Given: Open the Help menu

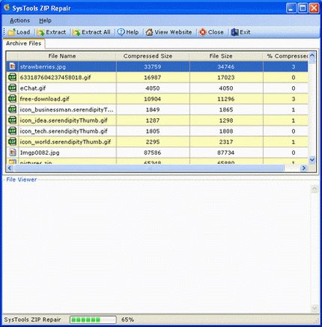Looking at the screenshot, I should (45, 20).
